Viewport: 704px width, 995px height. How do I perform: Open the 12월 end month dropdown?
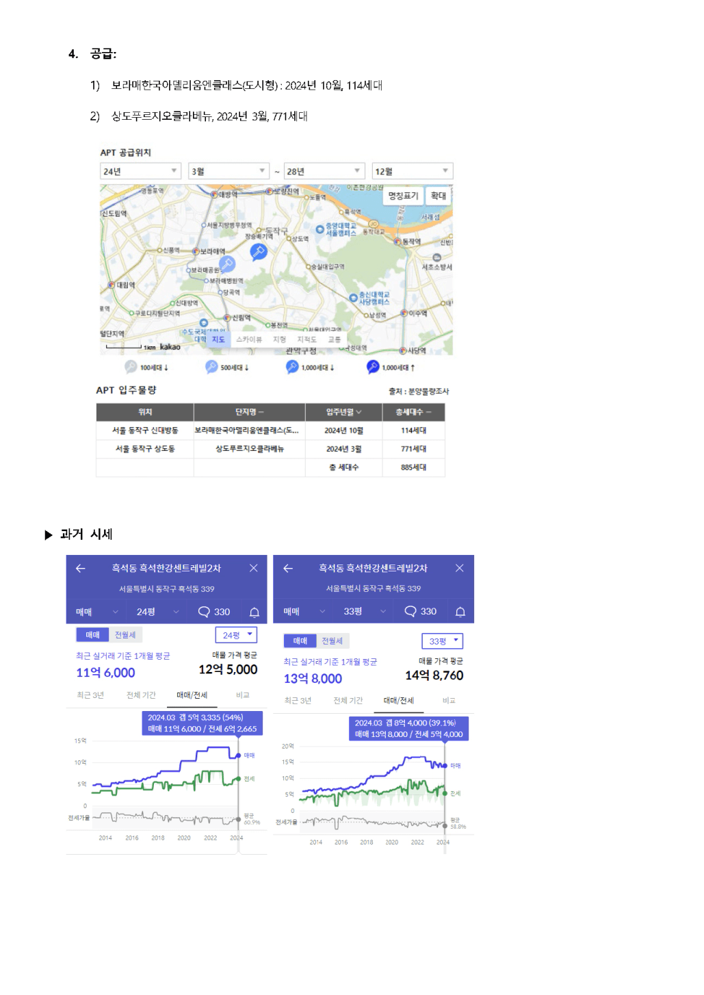pyautogui.click(x=413, y=171)
